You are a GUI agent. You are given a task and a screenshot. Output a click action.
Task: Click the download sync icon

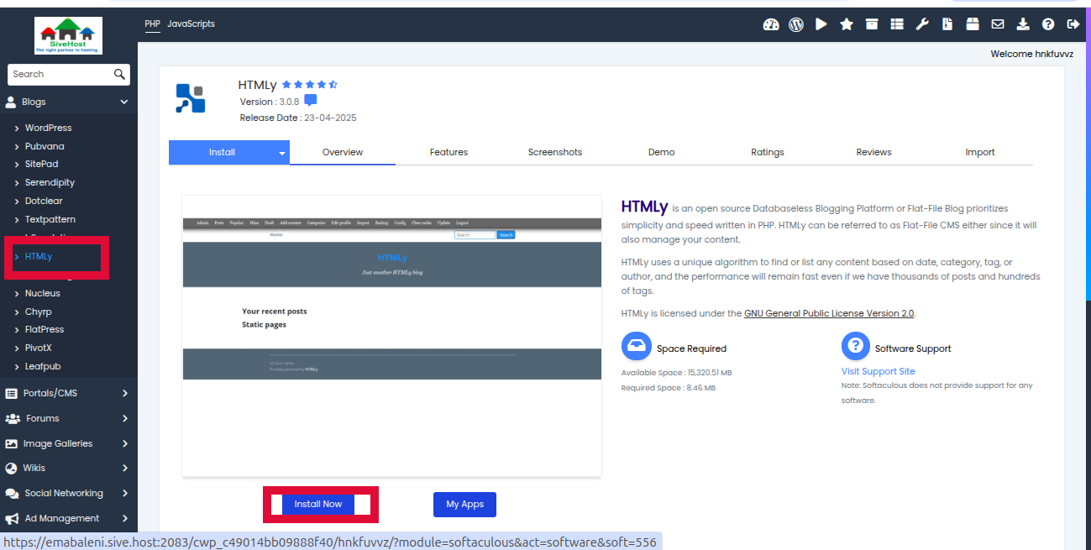1023,24
